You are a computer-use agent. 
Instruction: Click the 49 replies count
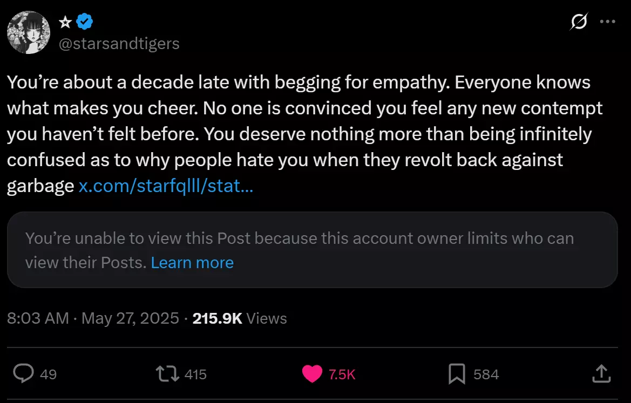click(49, 374)
